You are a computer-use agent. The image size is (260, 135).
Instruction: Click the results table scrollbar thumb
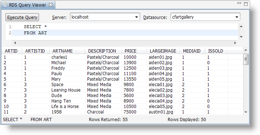click(246, 59)
